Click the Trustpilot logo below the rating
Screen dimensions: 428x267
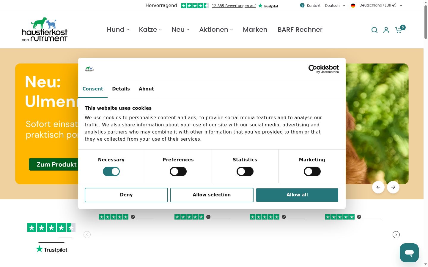[x=51, y=249]
